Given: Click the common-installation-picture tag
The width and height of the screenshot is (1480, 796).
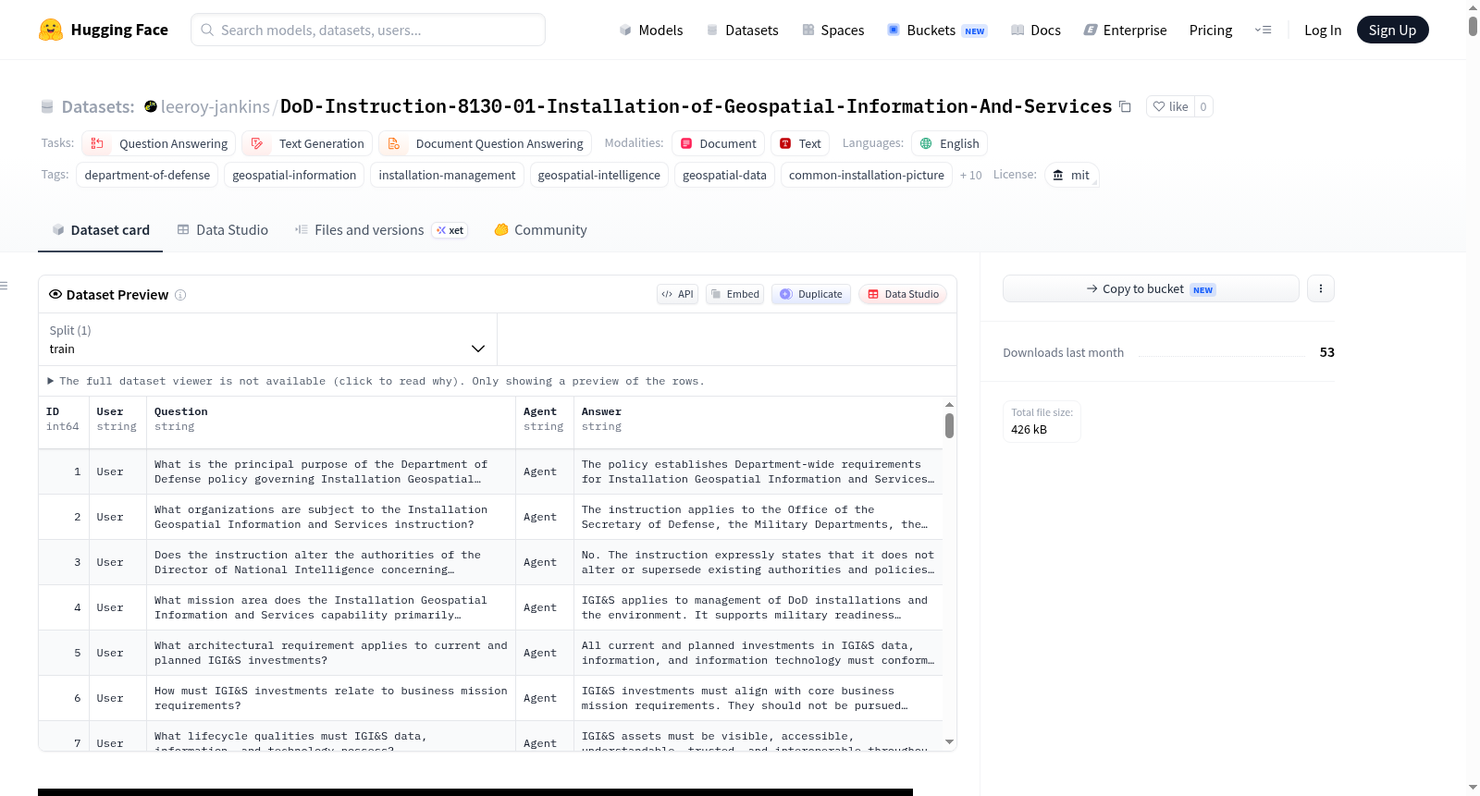Looking at the screenshot, I should pyautogui.click(x=867, y=175).
